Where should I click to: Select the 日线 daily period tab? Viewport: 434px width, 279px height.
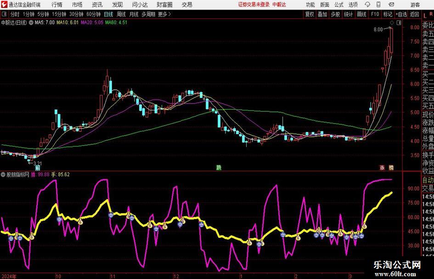point(108,14)
